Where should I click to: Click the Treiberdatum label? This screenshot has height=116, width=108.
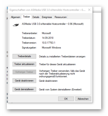[29, 38]
